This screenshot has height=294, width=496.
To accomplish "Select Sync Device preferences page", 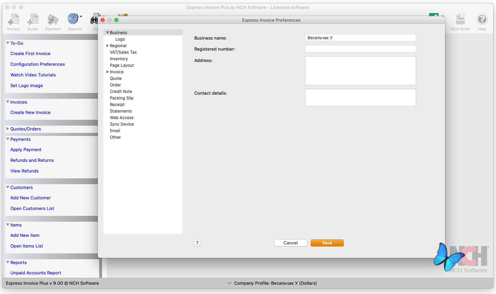I will [122, 124].
